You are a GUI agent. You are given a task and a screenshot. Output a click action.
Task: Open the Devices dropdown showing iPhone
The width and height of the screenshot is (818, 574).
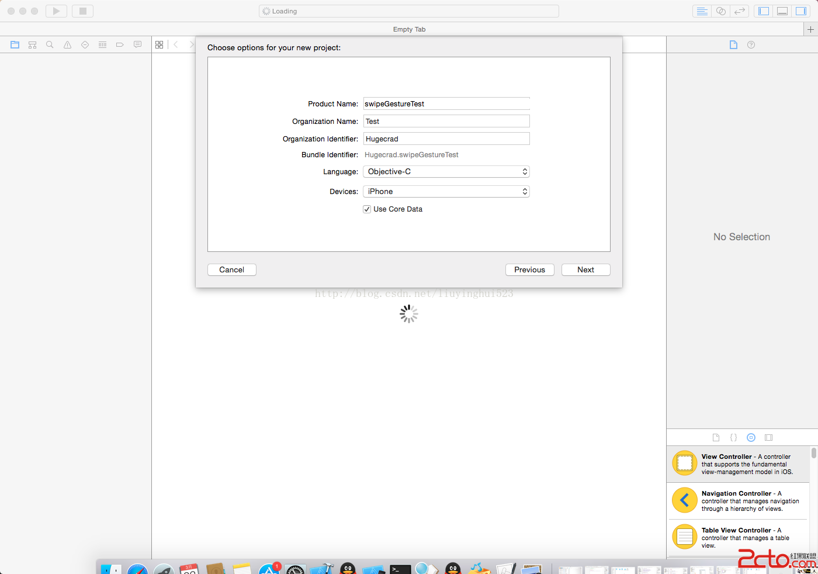coord(446,191)
